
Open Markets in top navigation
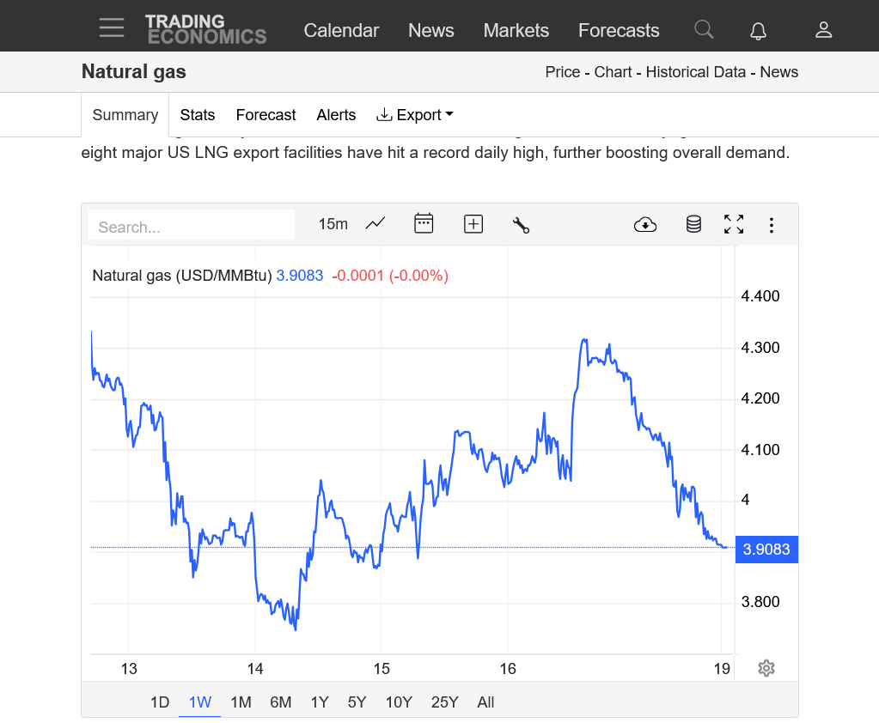[x=516, y=31]
